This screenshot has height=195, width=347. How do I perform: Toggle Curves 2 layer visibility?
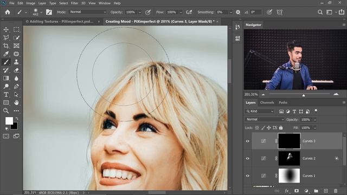pos(247,158)
